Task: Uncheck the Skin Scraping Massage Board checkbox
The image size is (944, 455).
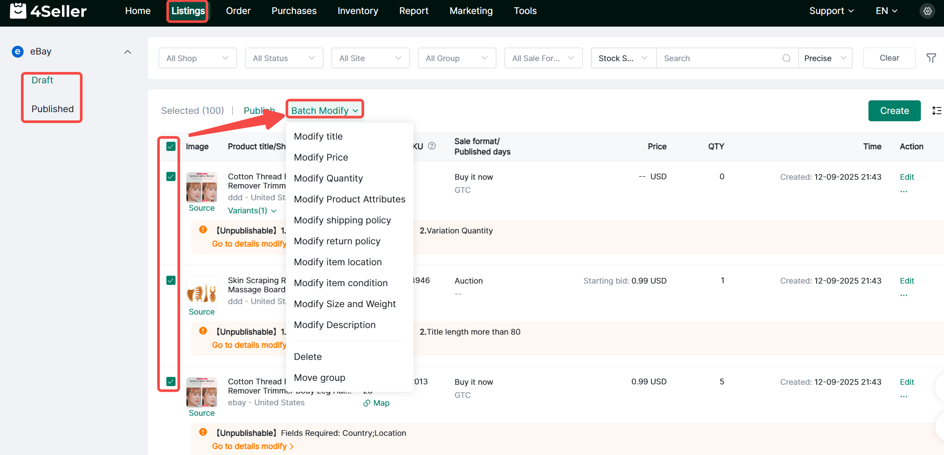Action: tap(171, 281)
